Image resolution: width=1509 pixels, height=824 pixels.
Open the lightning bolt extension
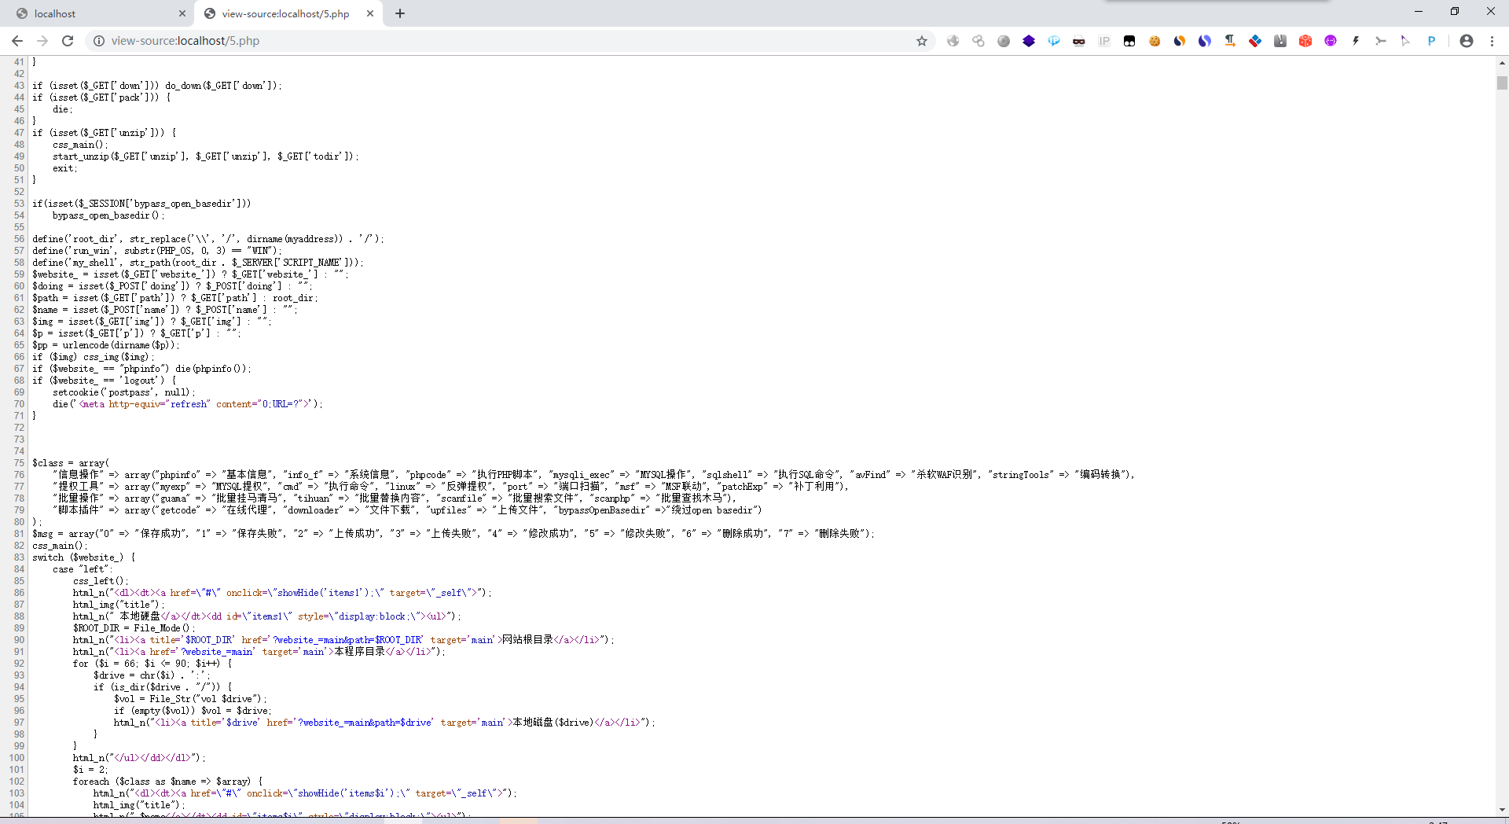coord(1356,41)
